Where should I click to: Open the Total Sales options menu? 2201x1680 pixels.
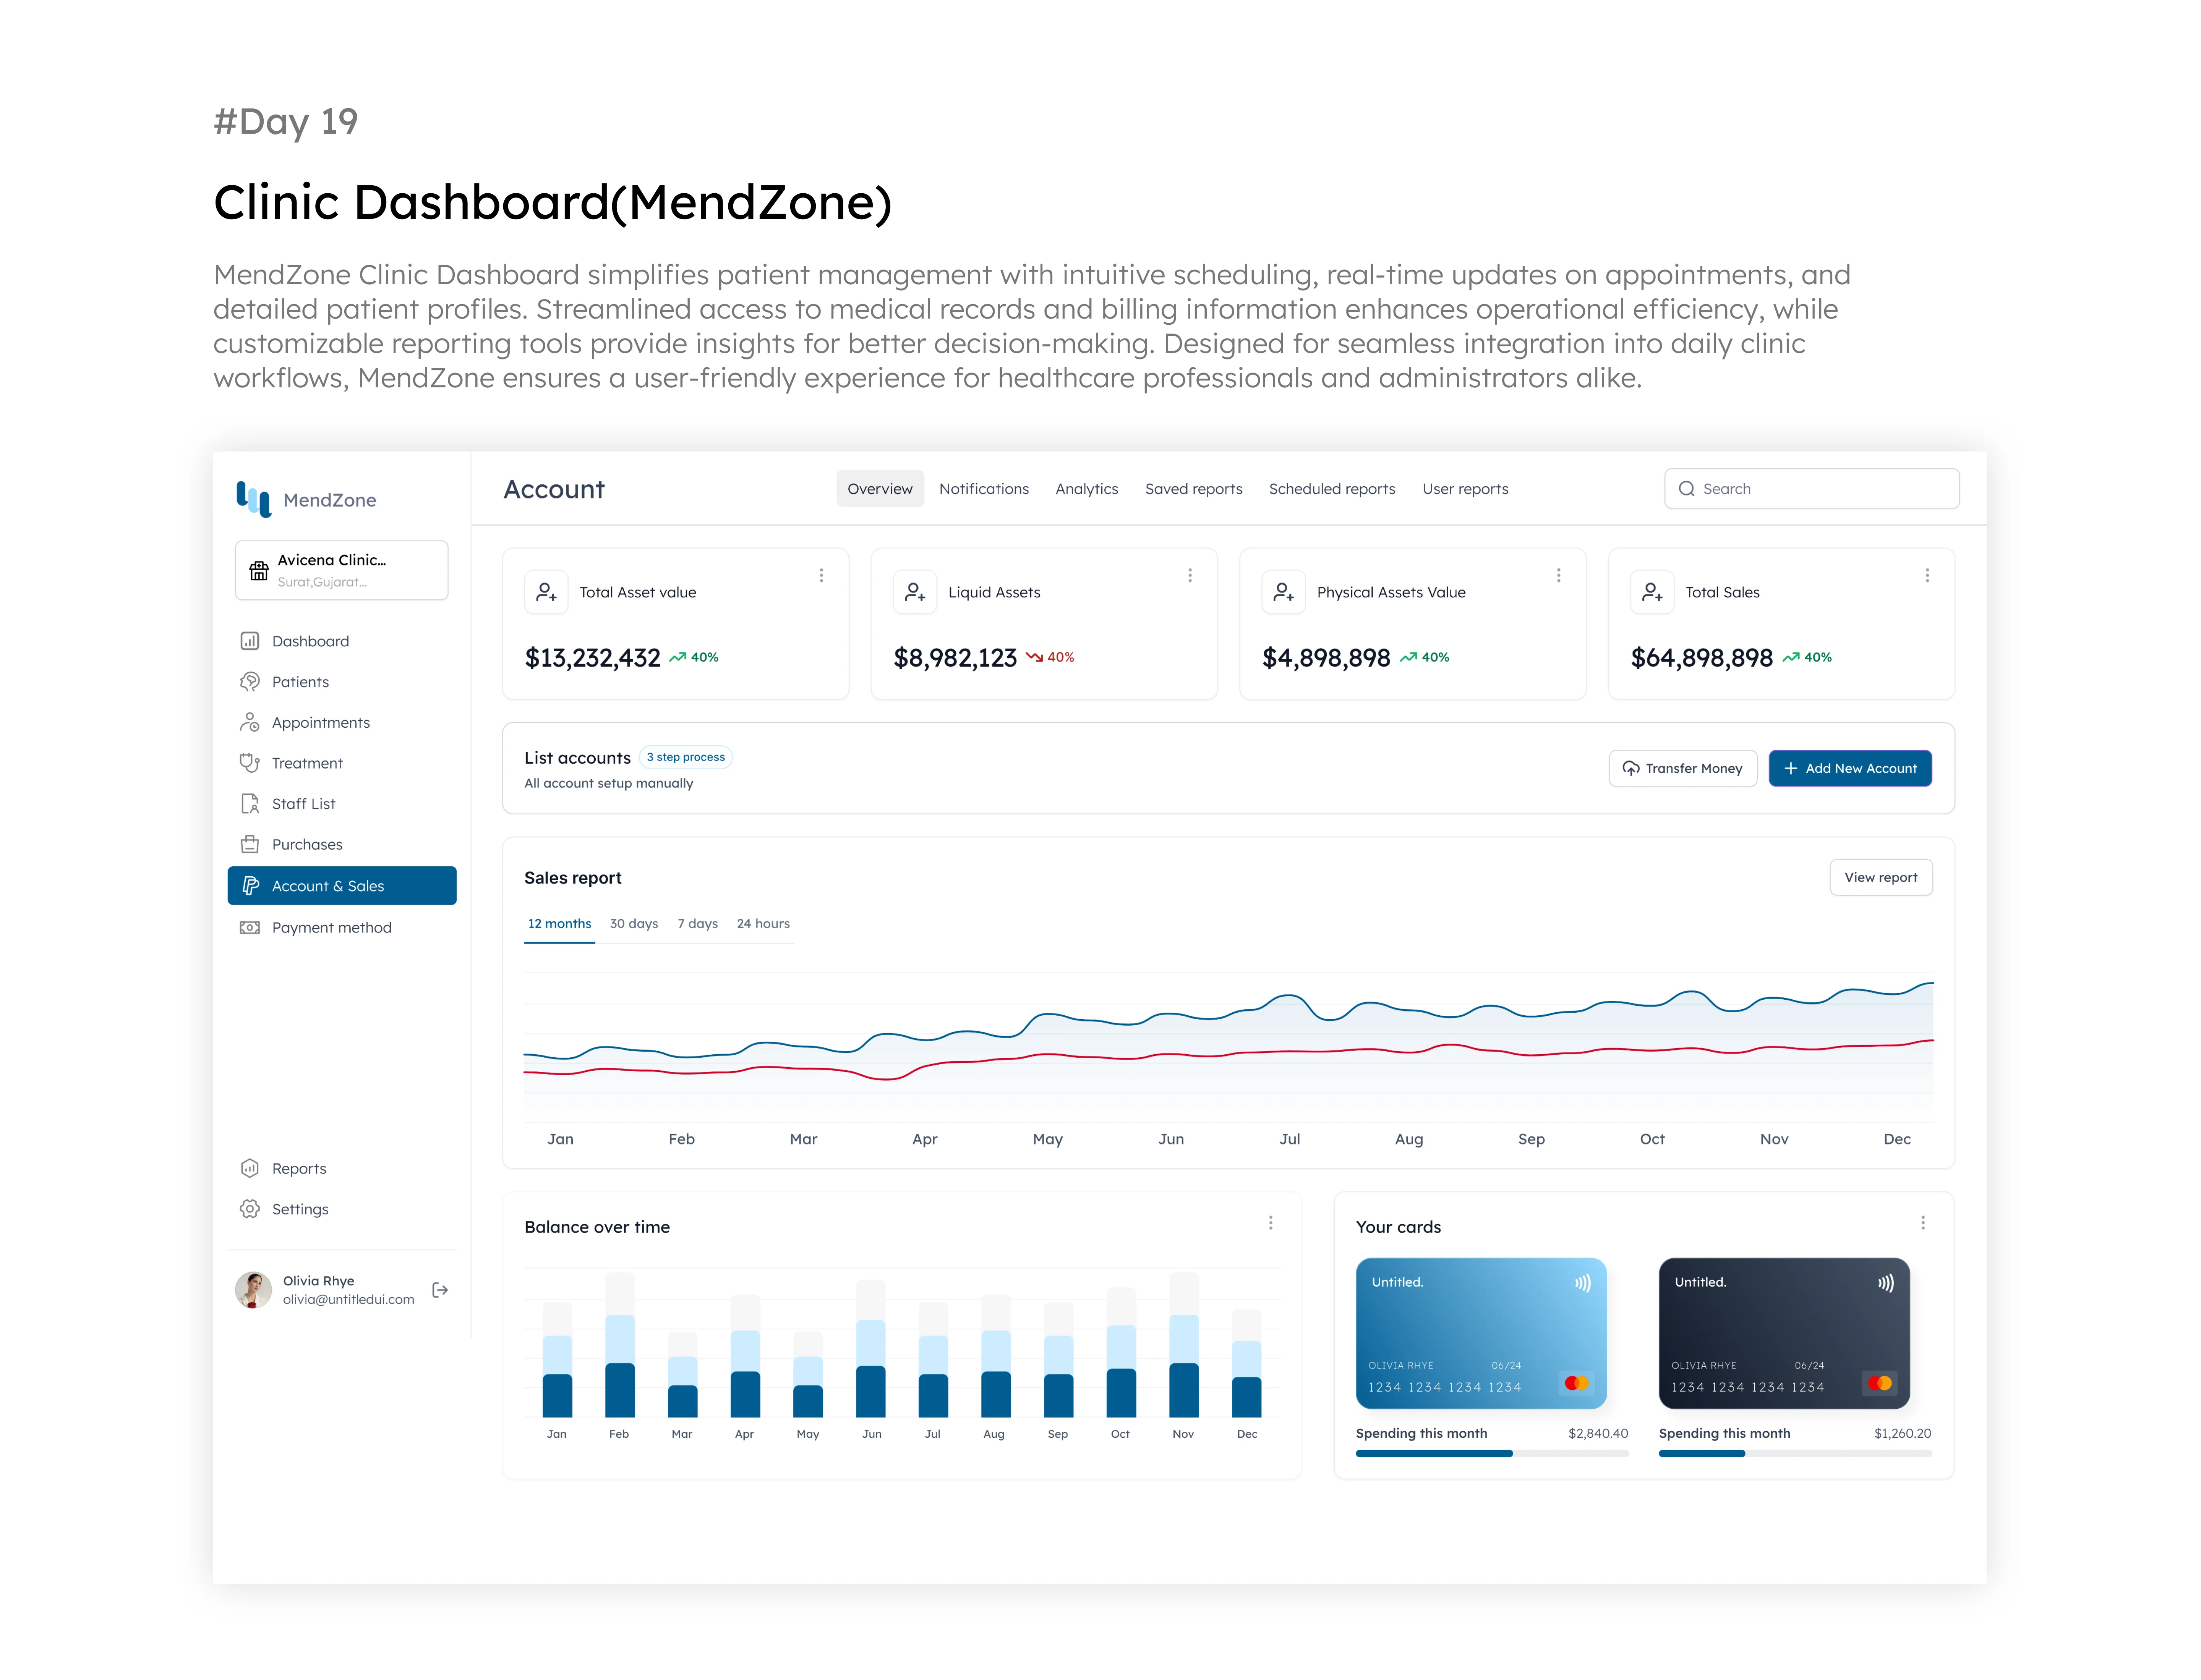click(x=1927, y=575)
